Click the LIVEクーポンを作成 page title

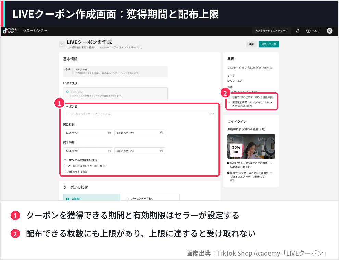coord(89,42)
